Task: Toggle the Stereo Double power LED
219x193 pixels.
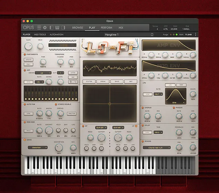Action: click(56, 104)
